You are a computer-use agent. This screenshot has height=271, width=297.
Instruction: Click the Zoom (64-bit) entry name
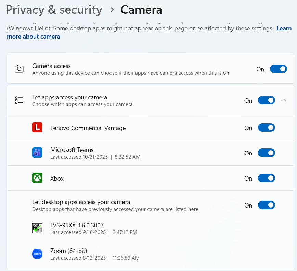[x=69, y=251]
